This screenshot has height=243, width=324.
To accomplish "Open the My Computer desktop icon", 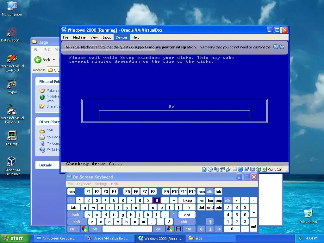I will (12, 9).
